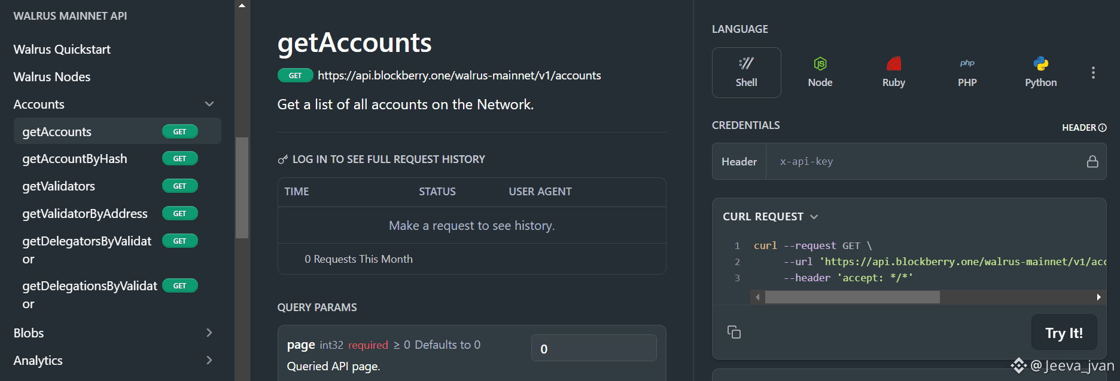
Task: Open Walrus Quickstart page
Action: (x=62, y=50)
